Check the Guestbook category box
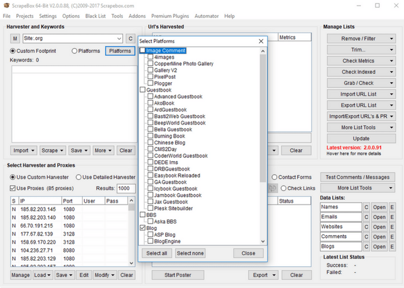This screenshot has width=404, height=288. coord(143,90)
